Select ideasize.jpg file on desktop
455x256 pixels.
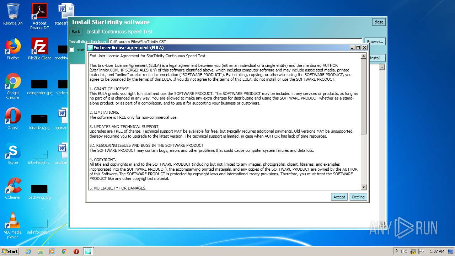[x=39, y=122]
